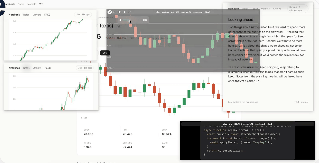Click the PARC ticker label in PARC window
Screen dimensions: 319x163
pyautogui.click(x=48, y=68)
